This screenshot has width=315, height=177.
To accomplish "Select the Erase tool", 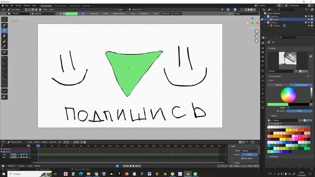I will [x=4, y=36].
